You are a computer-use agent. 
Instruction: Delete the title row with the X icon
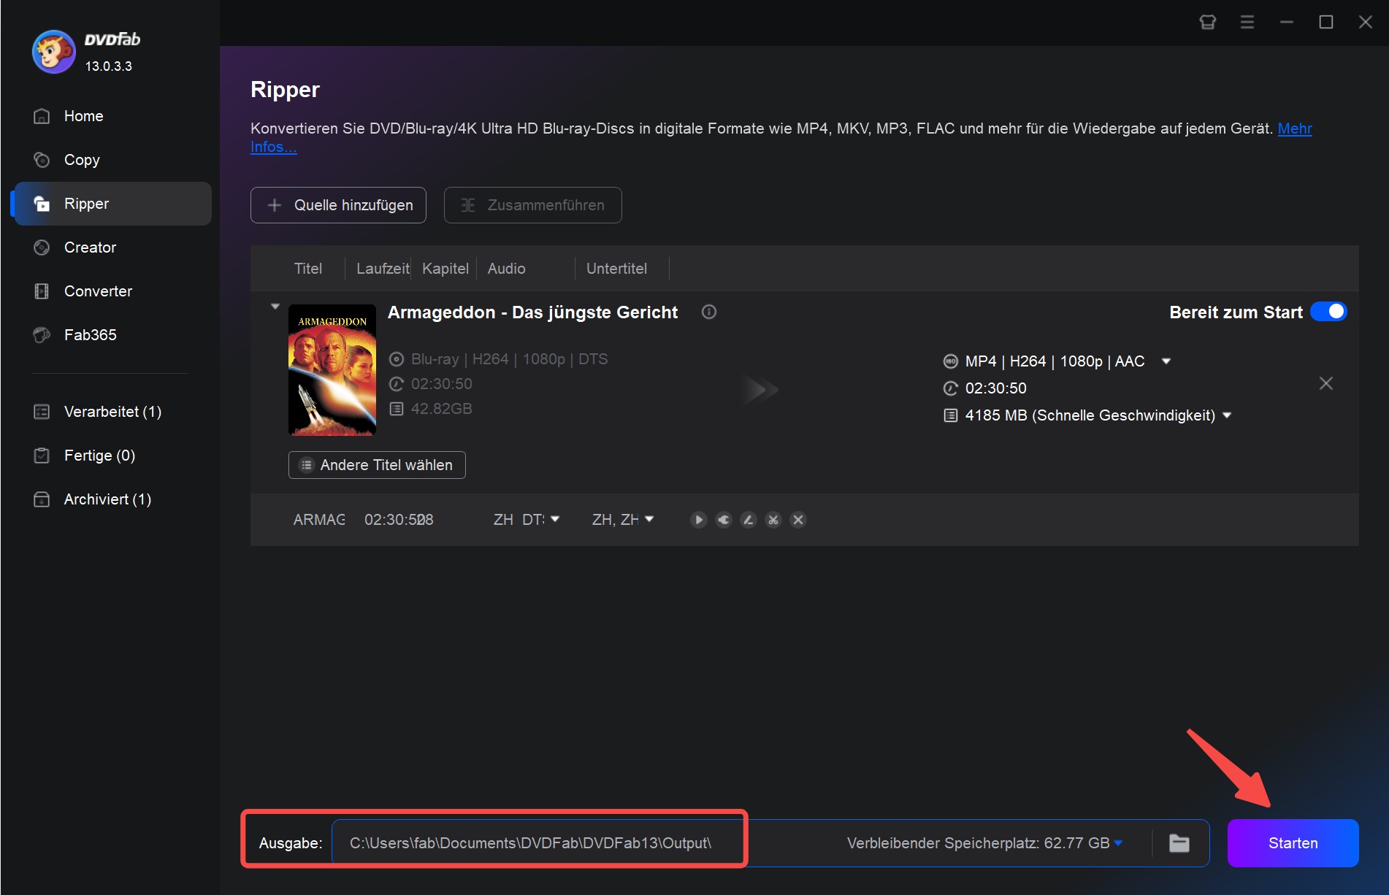tap(798, 520)
